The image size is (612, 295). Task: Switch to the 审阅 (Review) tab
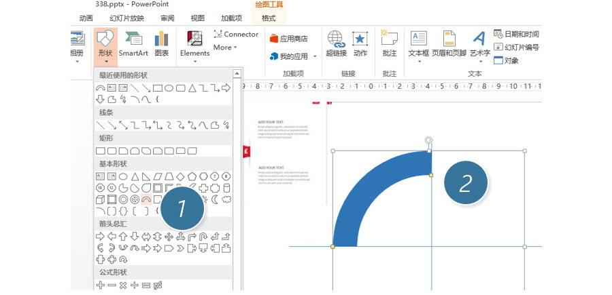(167, 18)
